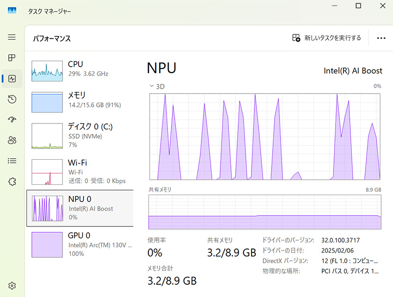Open the hamburger navigation menu

coord(12,37)
